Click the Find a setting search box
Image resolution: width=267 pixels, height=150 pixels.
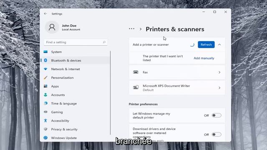pos(76,42)
